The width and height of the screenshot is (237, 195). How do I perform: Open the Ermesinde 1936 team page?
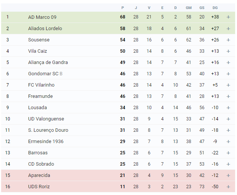click(x=46, y=142)
